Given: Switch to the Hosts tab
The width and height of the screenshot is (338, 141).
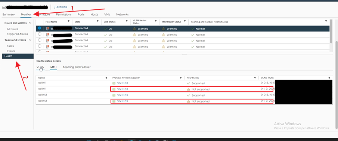Looking at the screenshot, I should click(94, 15).
